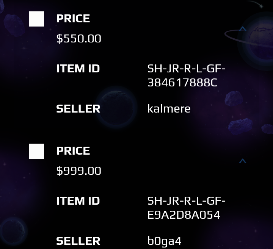Click item ID SH-JR-R-L-GF-E9A2D8A054

pyautogui.click(x=186, y=208)
